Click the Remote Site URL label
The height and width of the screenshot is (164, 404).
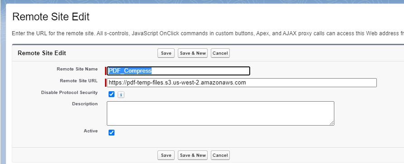tap(79, 80)
